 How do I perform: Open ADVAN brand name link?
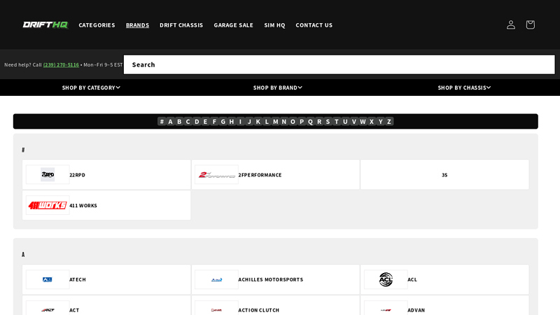coord(416,310)
